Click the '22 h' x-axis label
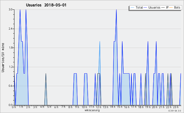 pos(169,107)
